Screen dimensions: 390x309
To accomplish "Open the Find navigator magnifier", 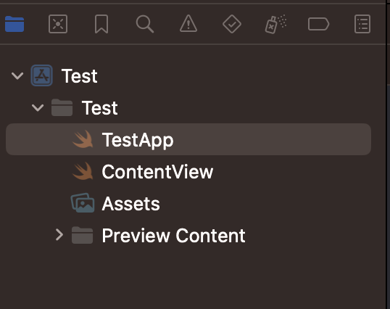I will click(145, 24).
